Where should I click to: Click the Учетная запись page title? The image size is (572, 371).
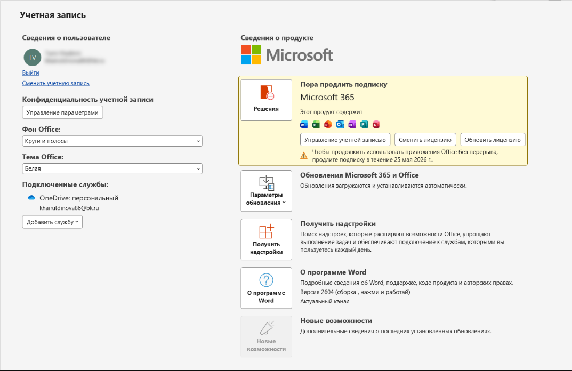[x=53, y=15]
